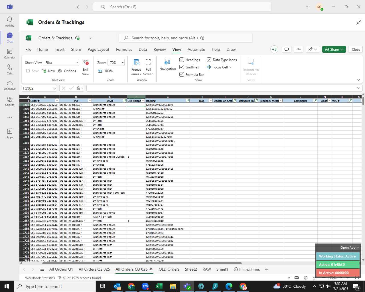This screenshot has height=292, width=365.
Task: Open Zoom app in taskbar
Action: [x=145, y=286]
